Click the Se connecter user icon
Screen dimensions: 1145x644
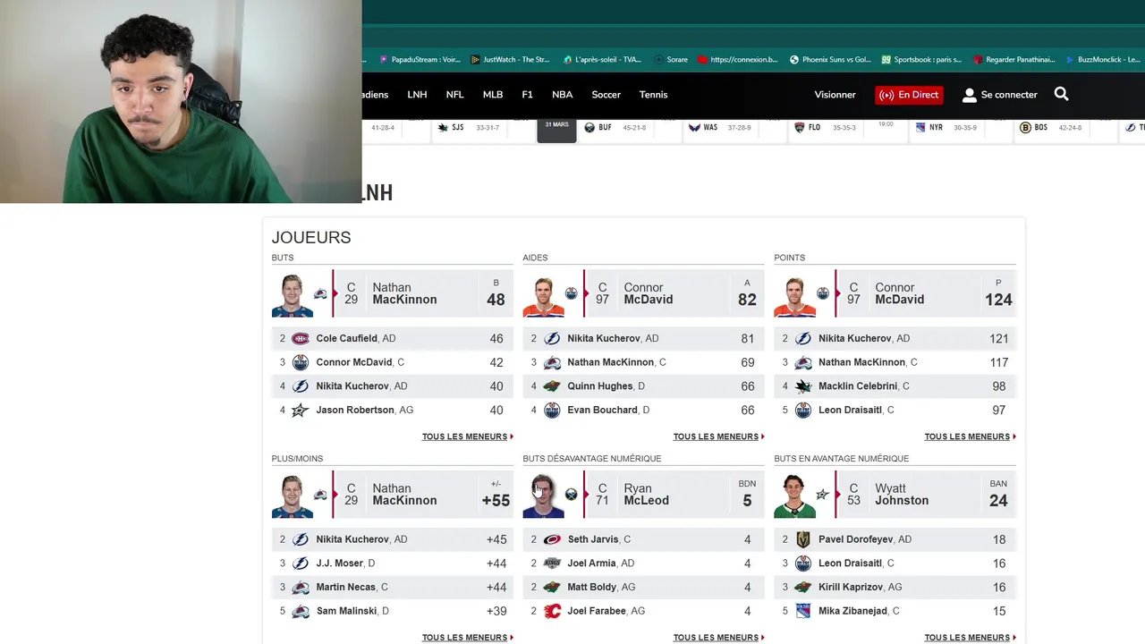pos(969,95)
